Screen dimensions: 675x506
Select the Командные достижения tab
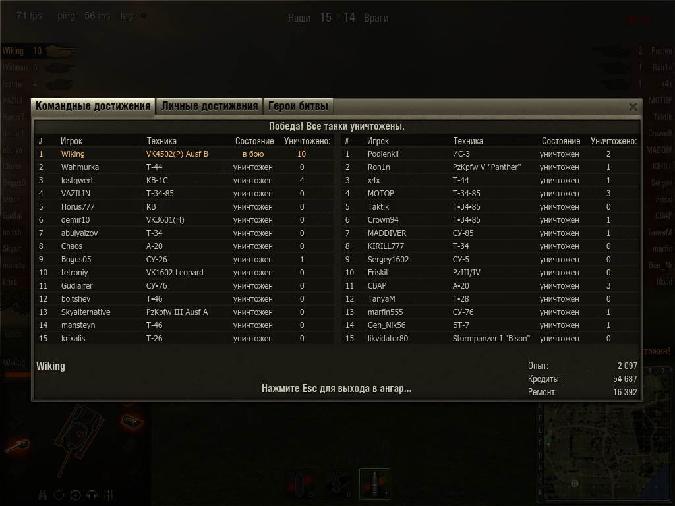(92, 106)
